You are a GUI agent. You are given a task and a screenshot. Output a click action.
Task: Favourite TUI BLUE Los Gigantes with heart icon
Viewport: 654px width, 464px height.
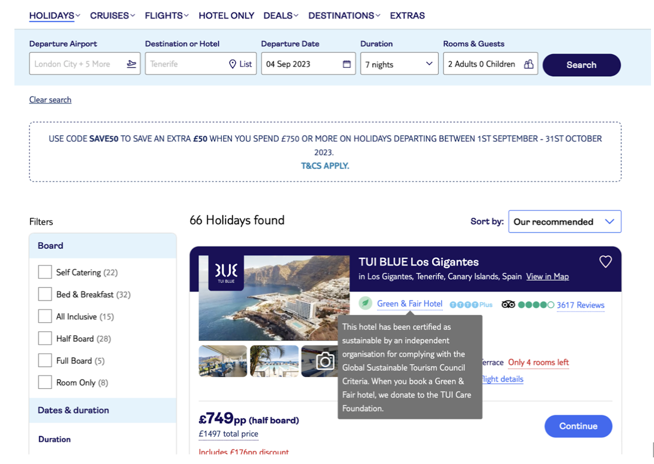(x=605, y=262)
